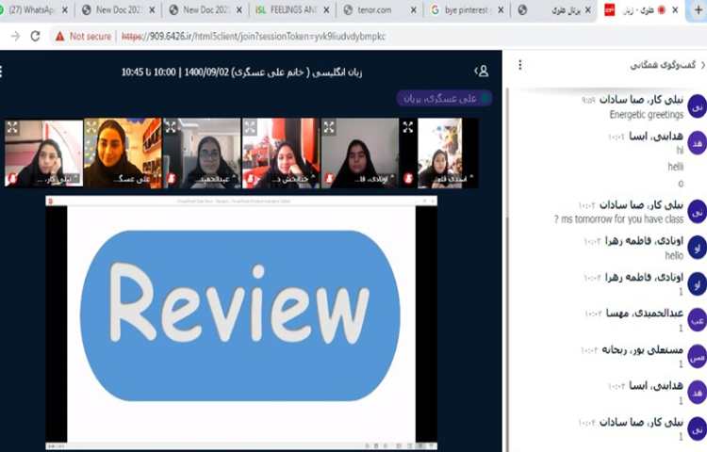Click muted mic icon on نیلی کار webcam

[12, 179]
